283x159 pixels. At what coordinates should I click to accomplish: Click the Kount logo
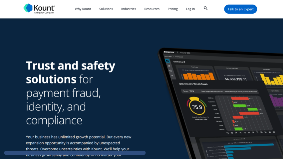pyautogui.click(x=39, y=9)
